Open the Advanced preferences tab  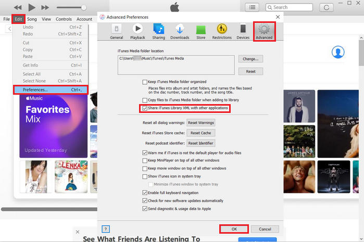tap(264, 32)
